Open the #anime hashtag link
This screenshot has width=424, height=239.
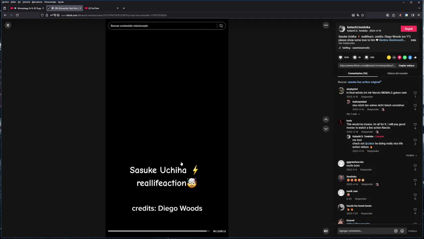tap(384, 40)
